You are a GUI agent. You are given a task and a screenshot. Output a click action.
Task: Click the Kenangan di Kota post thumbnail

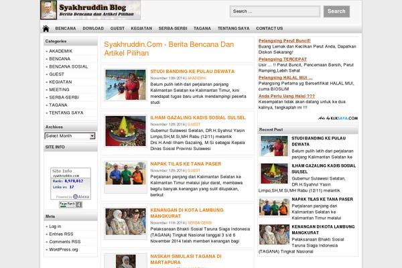(126, 222)
